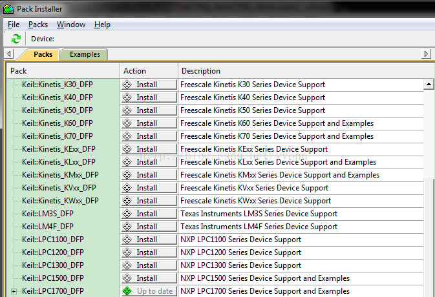Install the LM3S_DFP pack

tap(149, 214)
